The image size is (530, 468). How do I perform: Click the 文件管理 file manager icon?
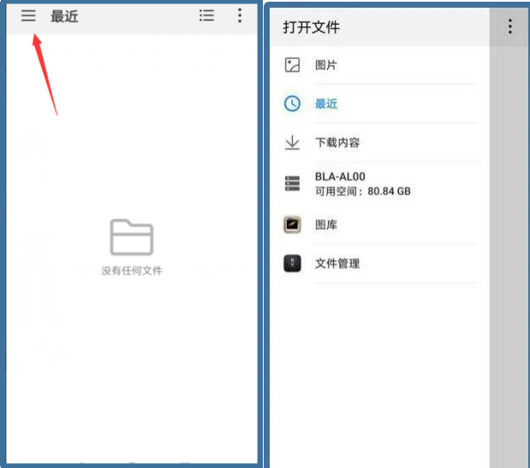point(292,263)
